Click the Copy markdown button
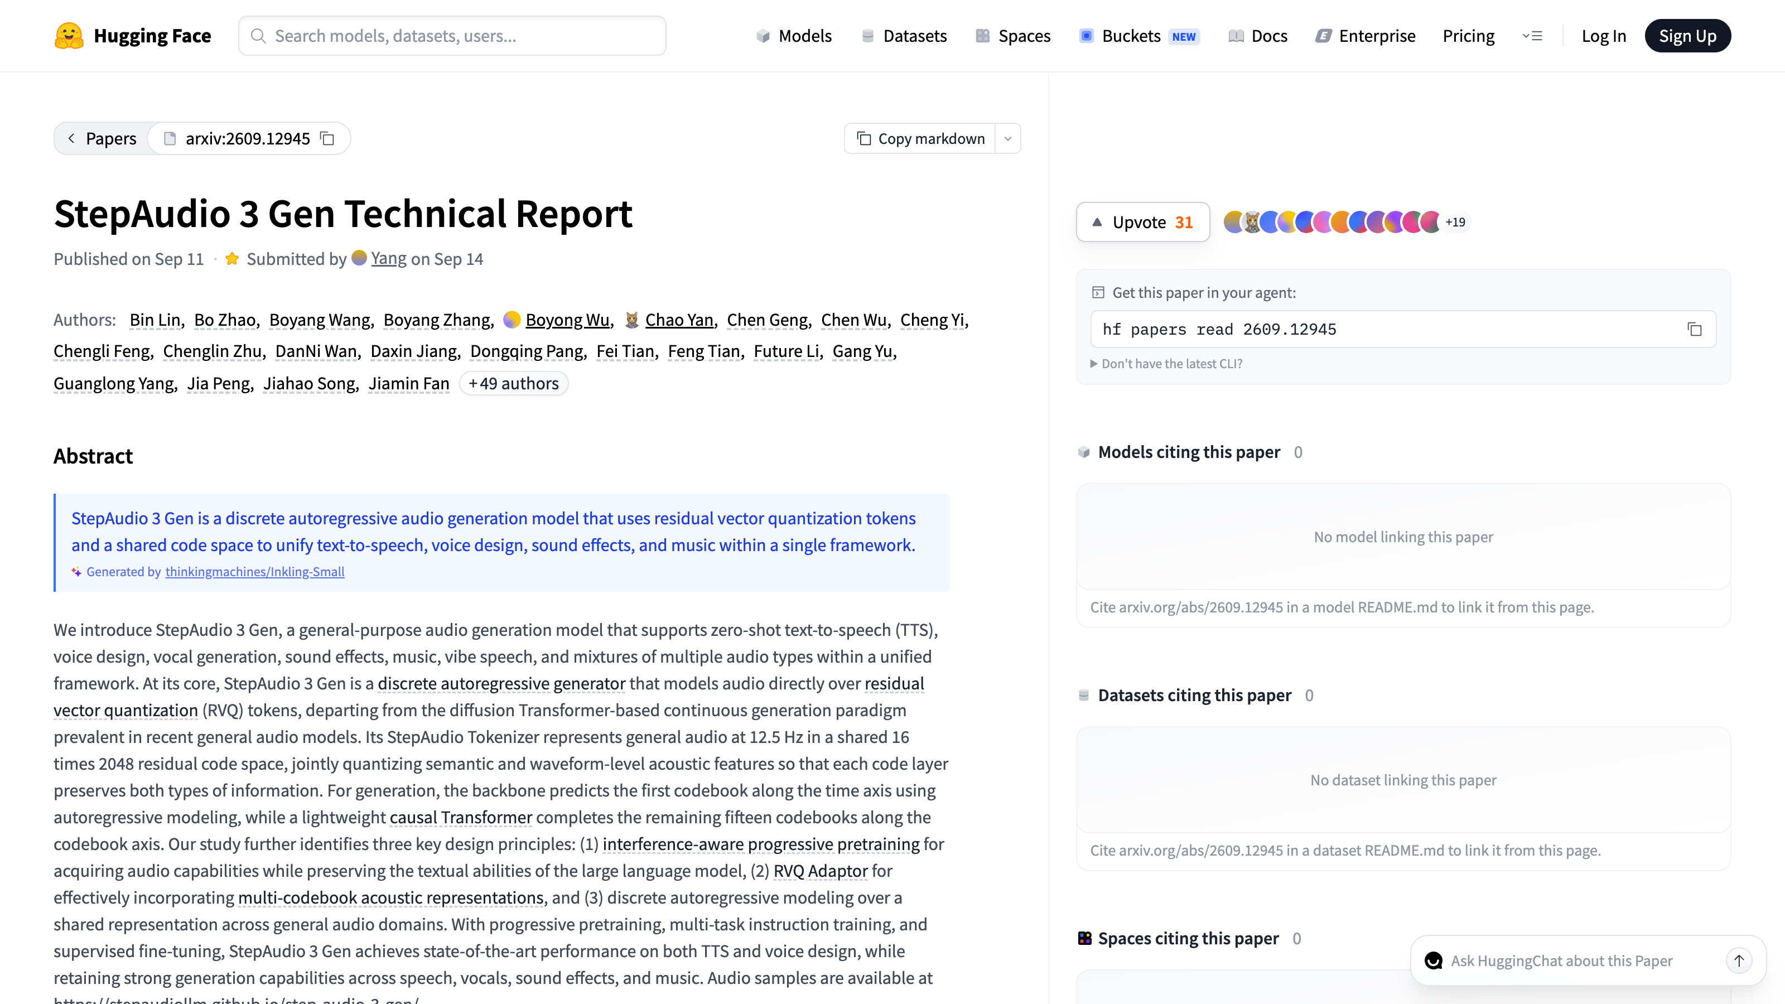The image size is (1785, 1004). [x=920, y=138]
